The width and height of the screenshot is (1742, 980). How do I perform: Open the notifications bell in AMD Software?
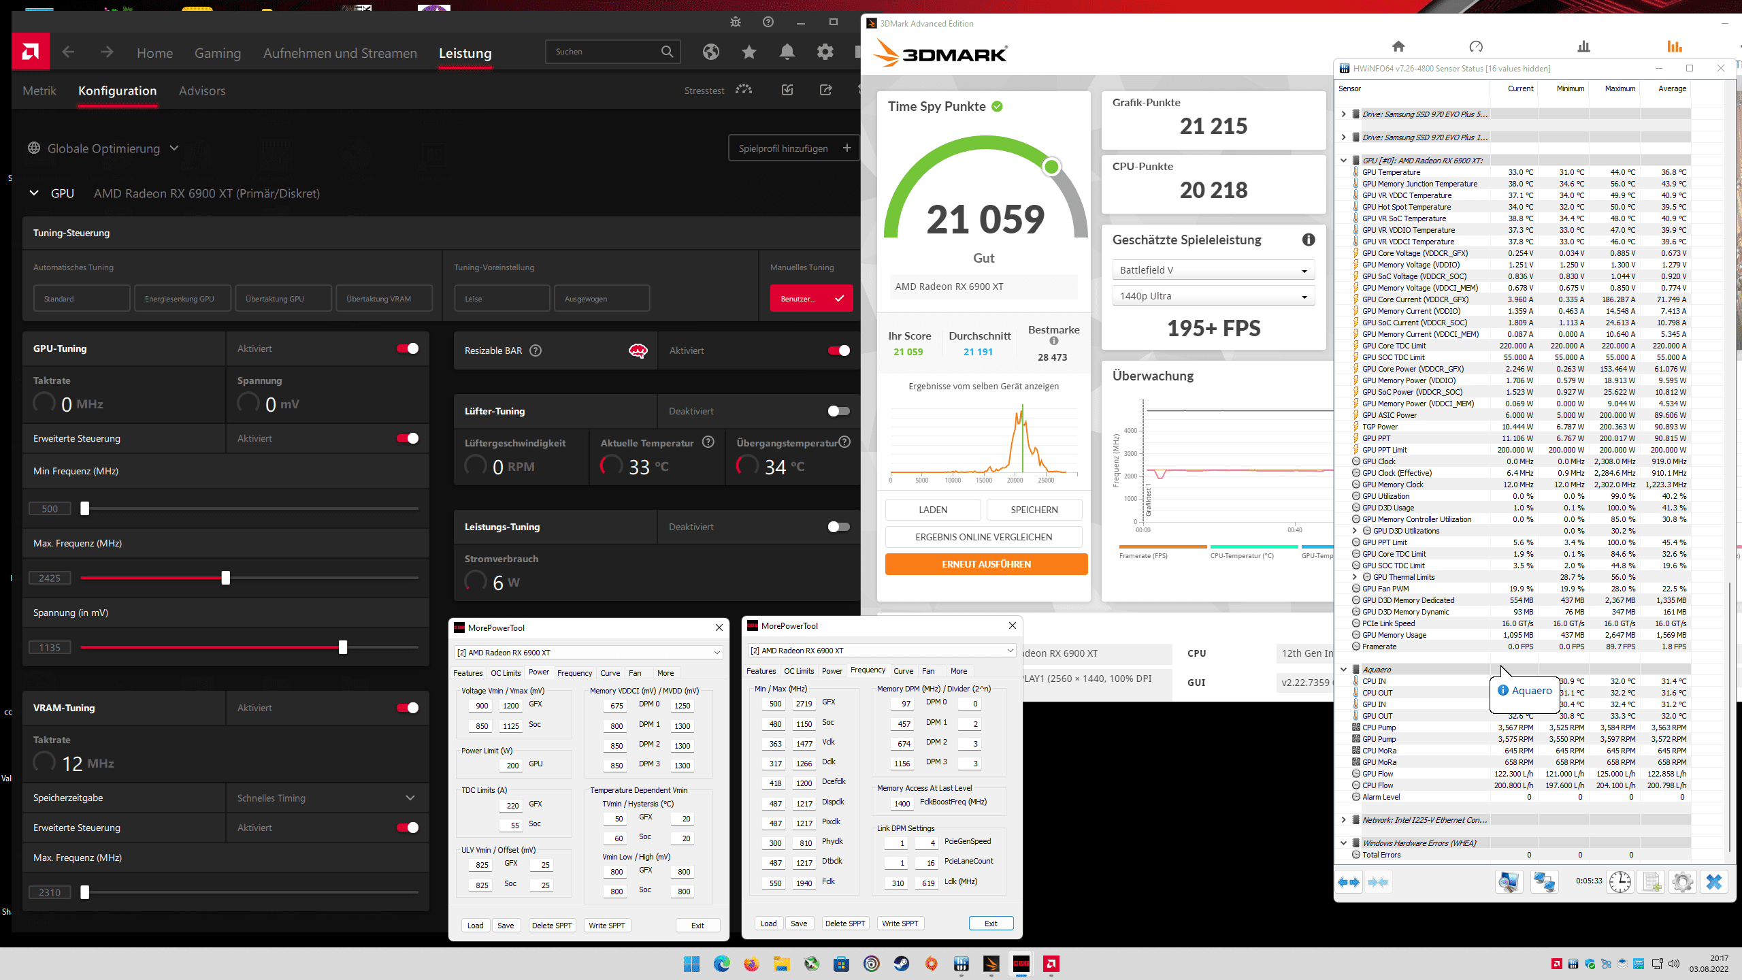[x=787, y=52]
